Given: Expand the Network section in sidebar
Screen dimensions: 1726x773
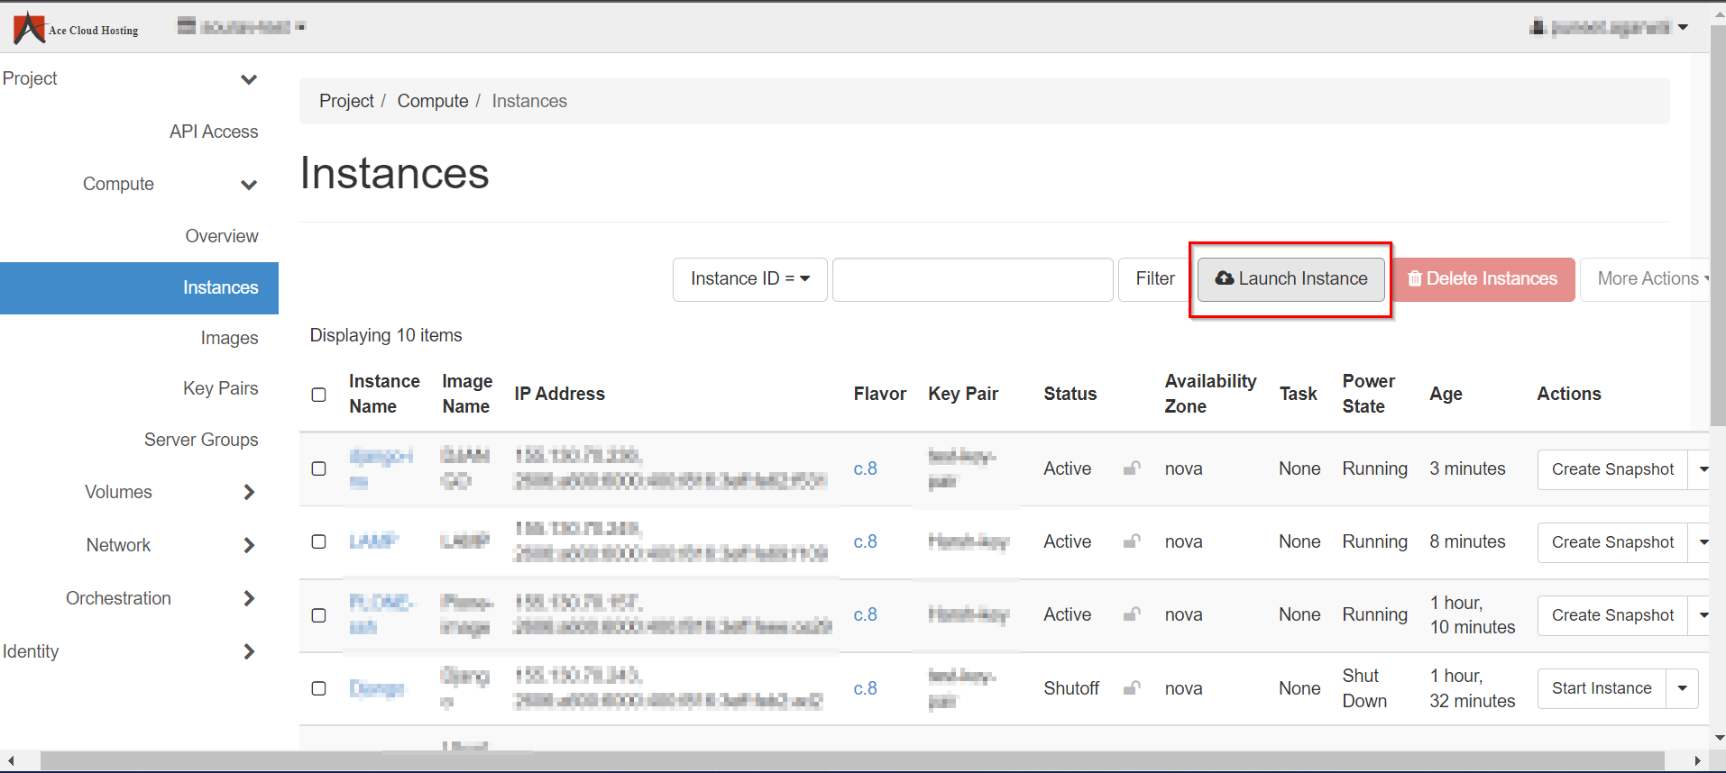Looking at the screenshot, I should tap(249, 545).
